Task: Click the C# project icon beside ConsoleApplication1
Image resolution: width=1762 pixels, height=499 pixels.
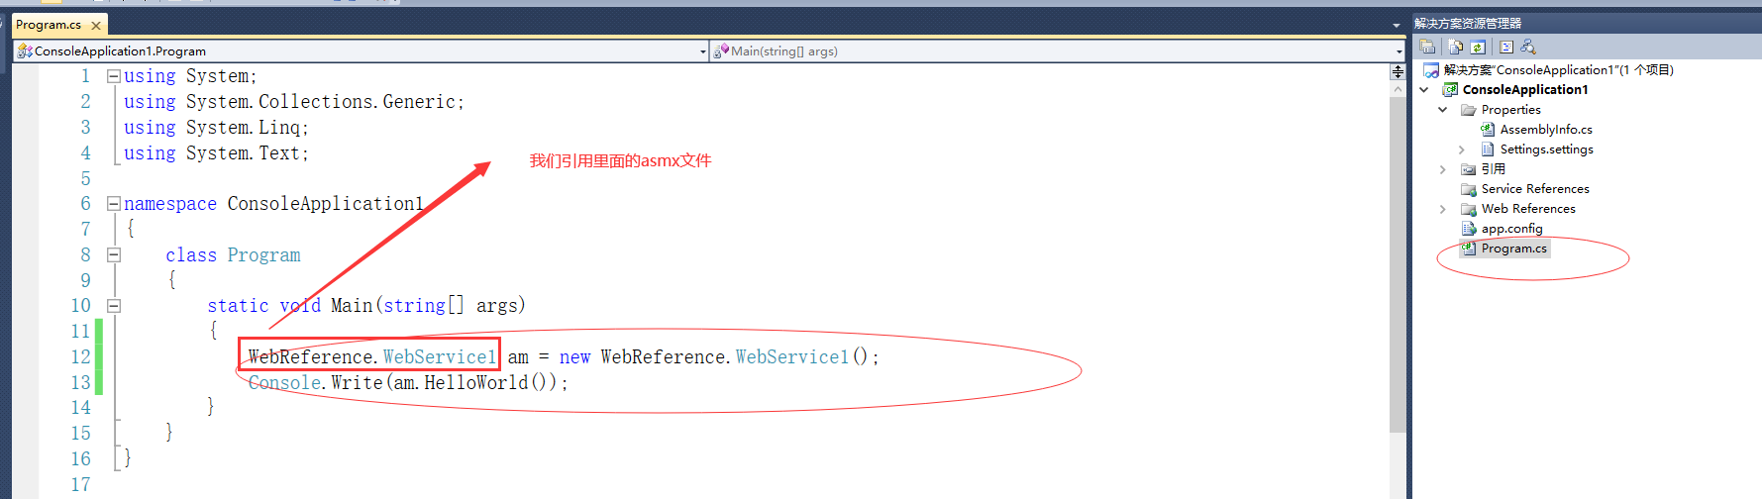Action: coord(1450,90)
